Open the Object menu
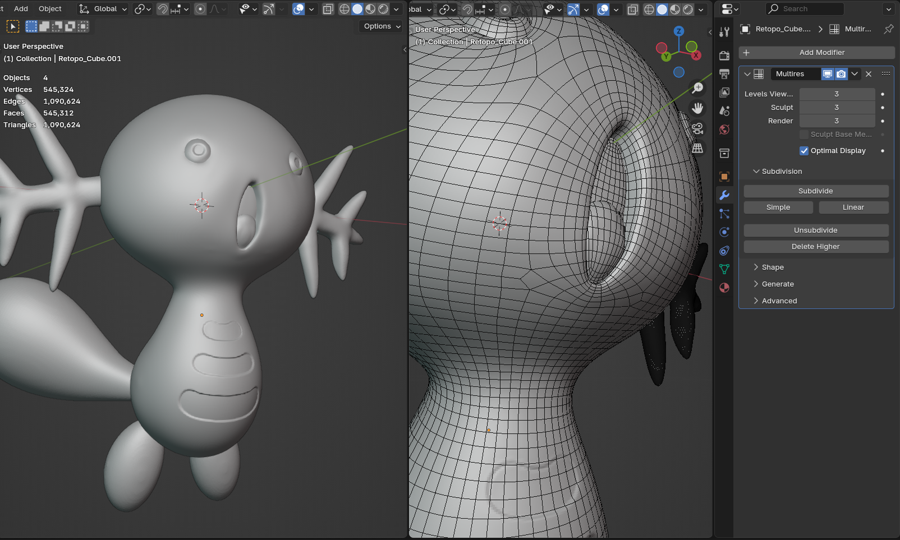This screenshot has height=540, width=900. pyautogui.click(x=50, y=9)
